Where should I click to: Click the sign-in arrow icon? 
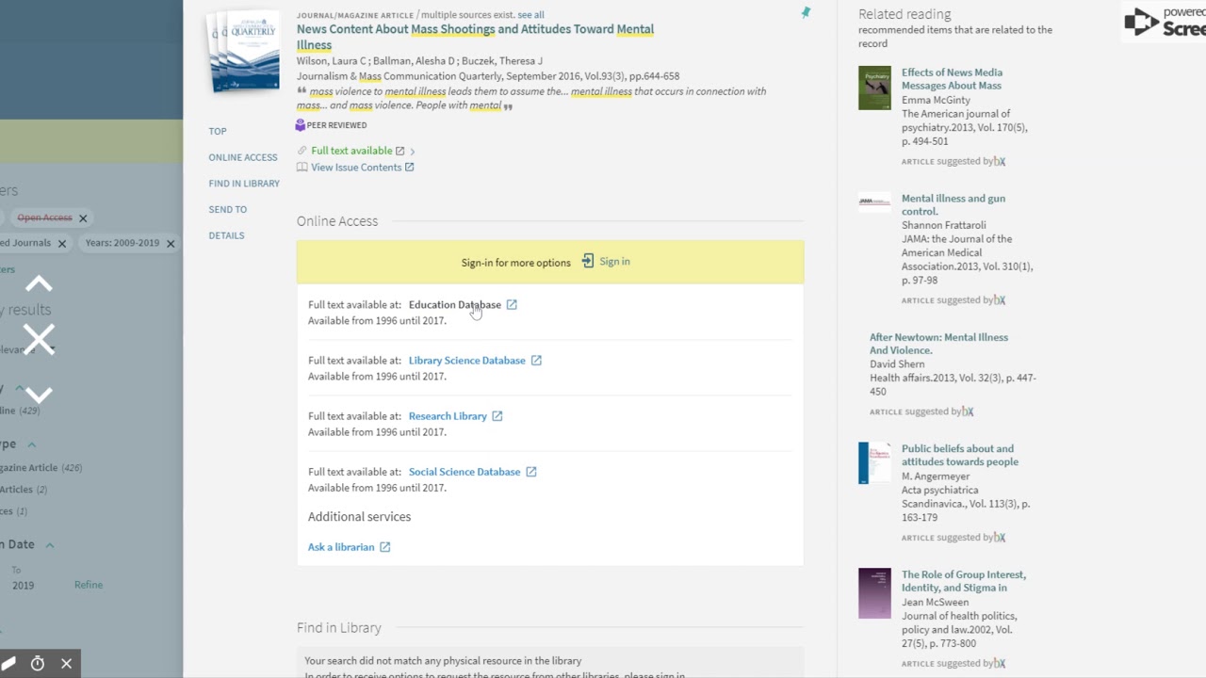[x=588, y=261]
